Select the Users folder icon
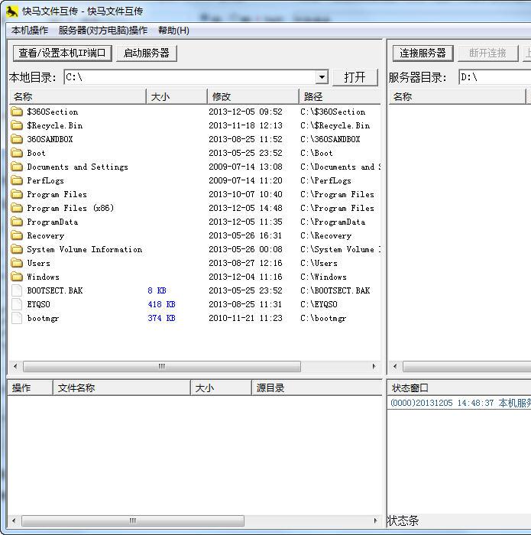Viewport: 531px width, 535px height. click(17, 263)
